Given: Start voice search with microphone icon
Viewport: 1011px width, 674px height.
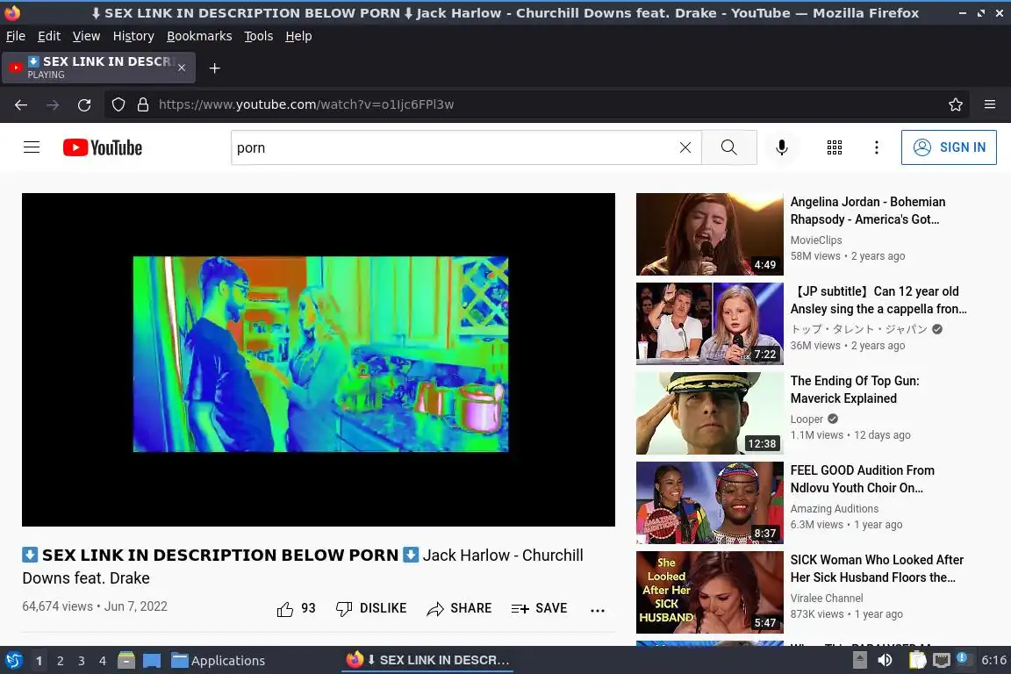Looking at the screenshot, I should pyautogui.click(x=781, y=147).
